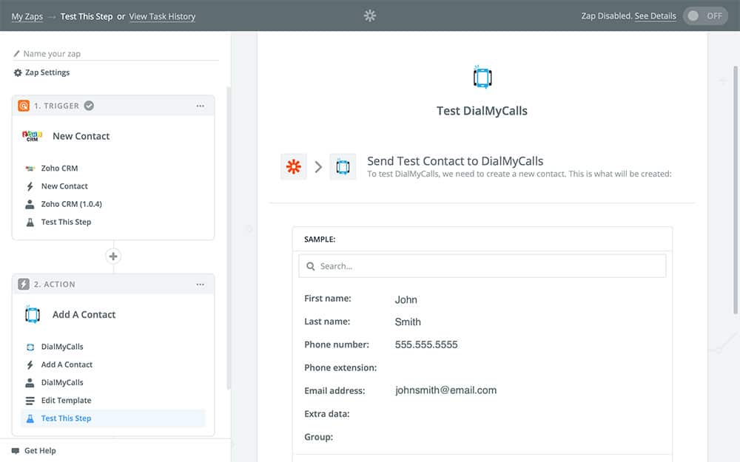Image resolution: width=740 pixels, height=462 pixels.
Task: Go to My Zaps breadcrumb link
Action: [27, 16]
